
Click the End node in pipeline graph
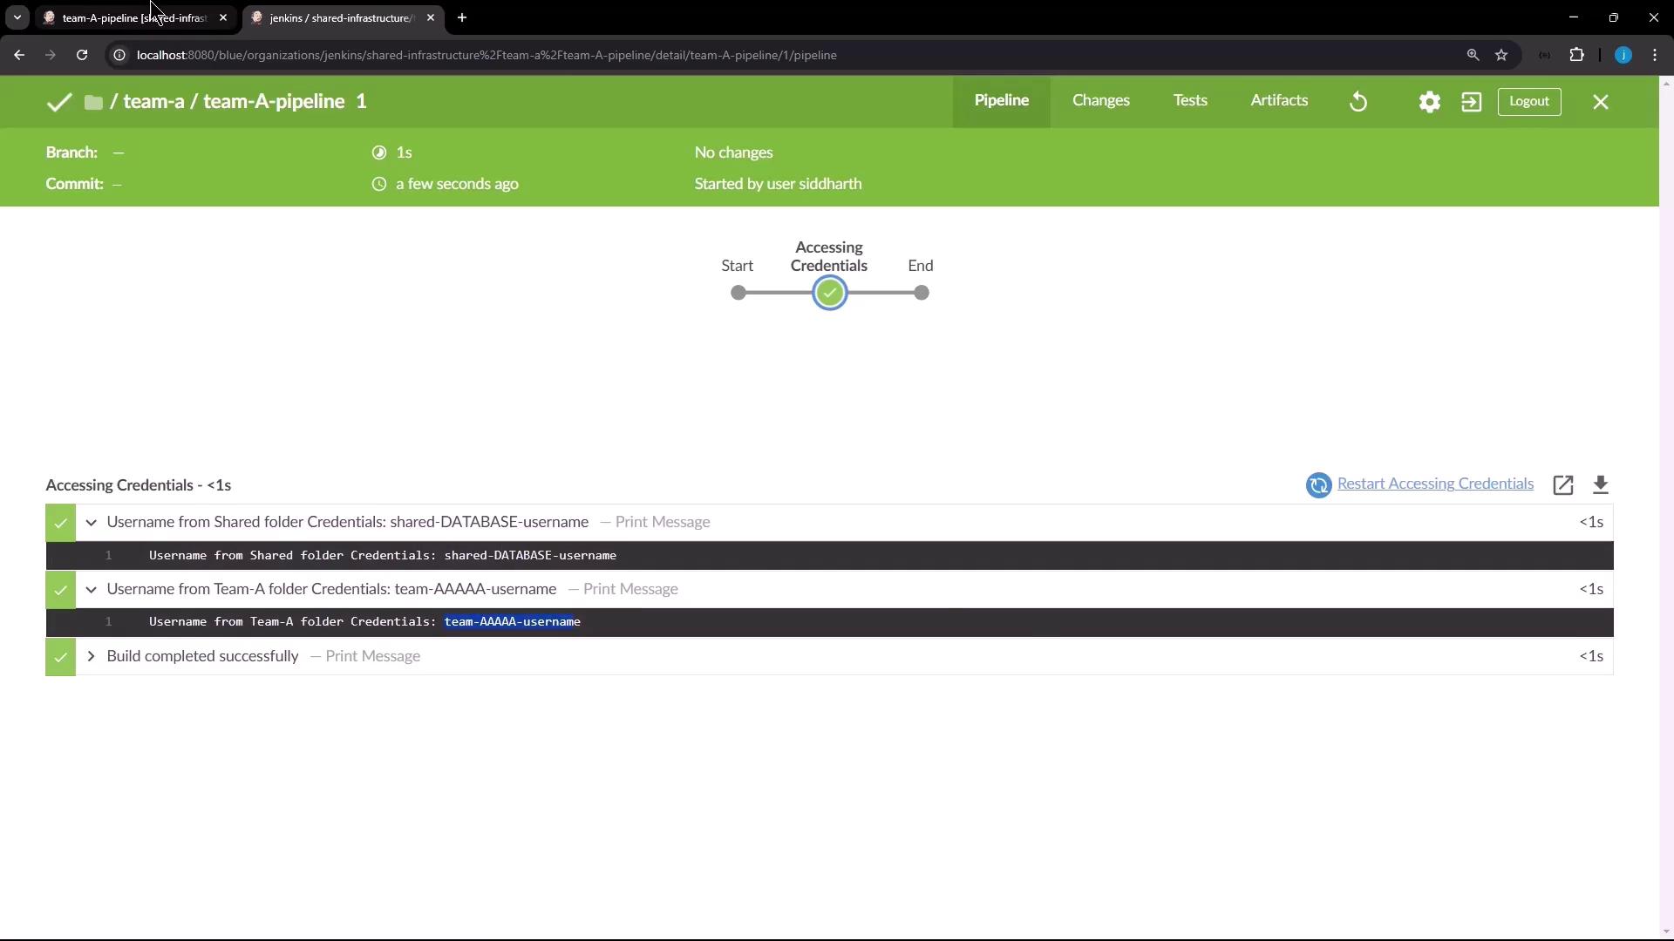(922, 293)
